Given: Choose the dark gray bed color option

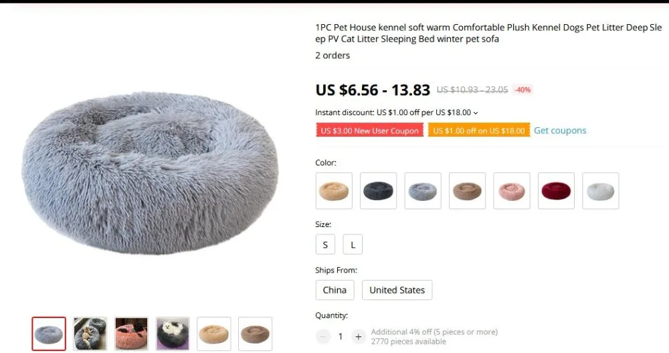Looking at the screenshot, I should [x=378, y=191].
